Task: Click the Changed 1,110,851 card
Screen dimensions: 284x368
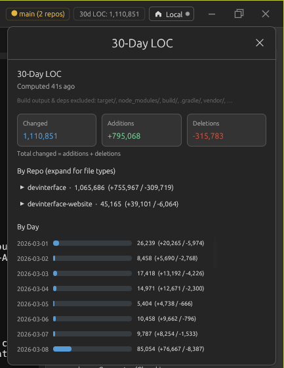Action: tap(56, 130)
